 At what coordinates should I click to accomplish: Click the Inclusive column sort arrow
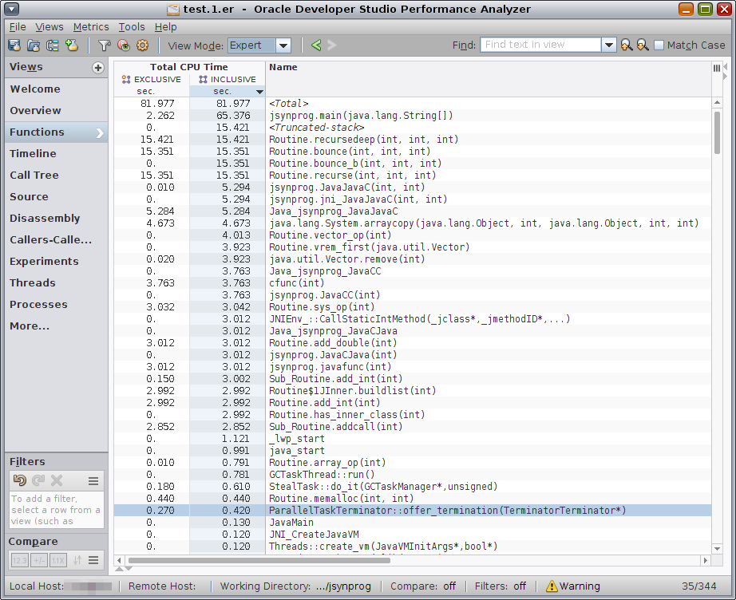[259, 92]
